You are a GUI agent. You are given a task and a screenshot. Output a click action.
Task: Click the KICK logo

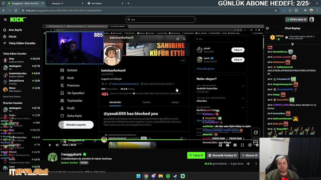18,19
